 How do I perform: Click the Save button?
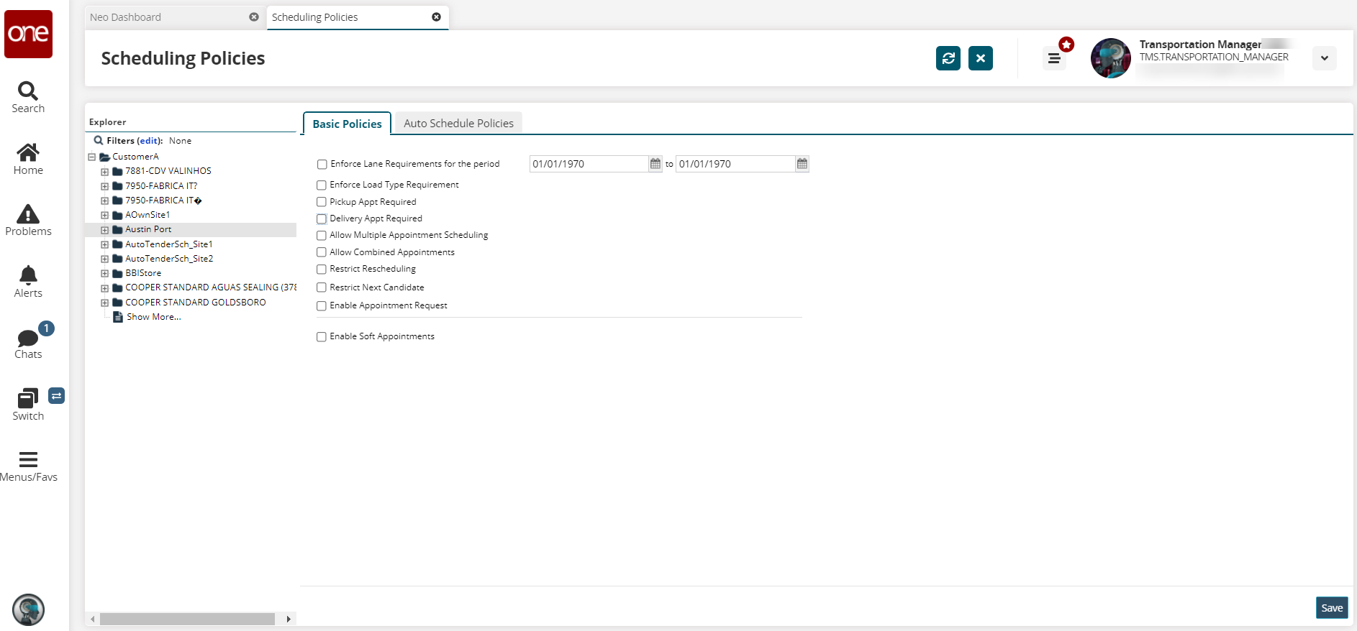pos(1332,608)
